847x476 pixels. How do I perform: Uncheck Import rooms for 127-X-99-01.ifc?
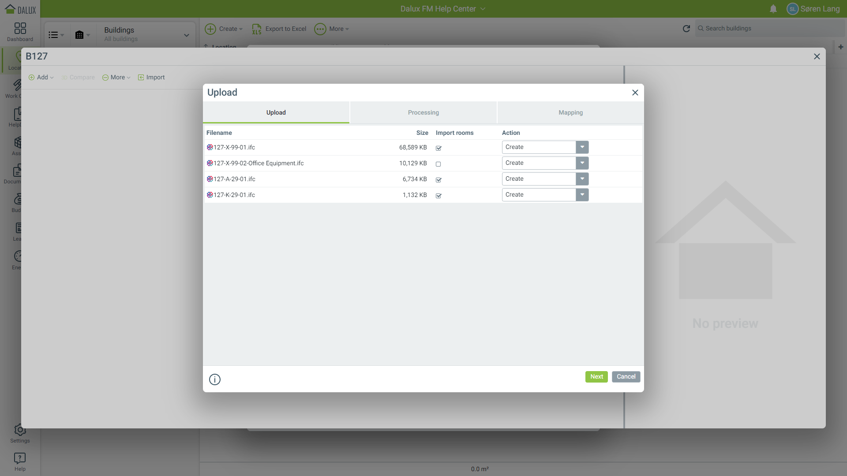[438, 148]
